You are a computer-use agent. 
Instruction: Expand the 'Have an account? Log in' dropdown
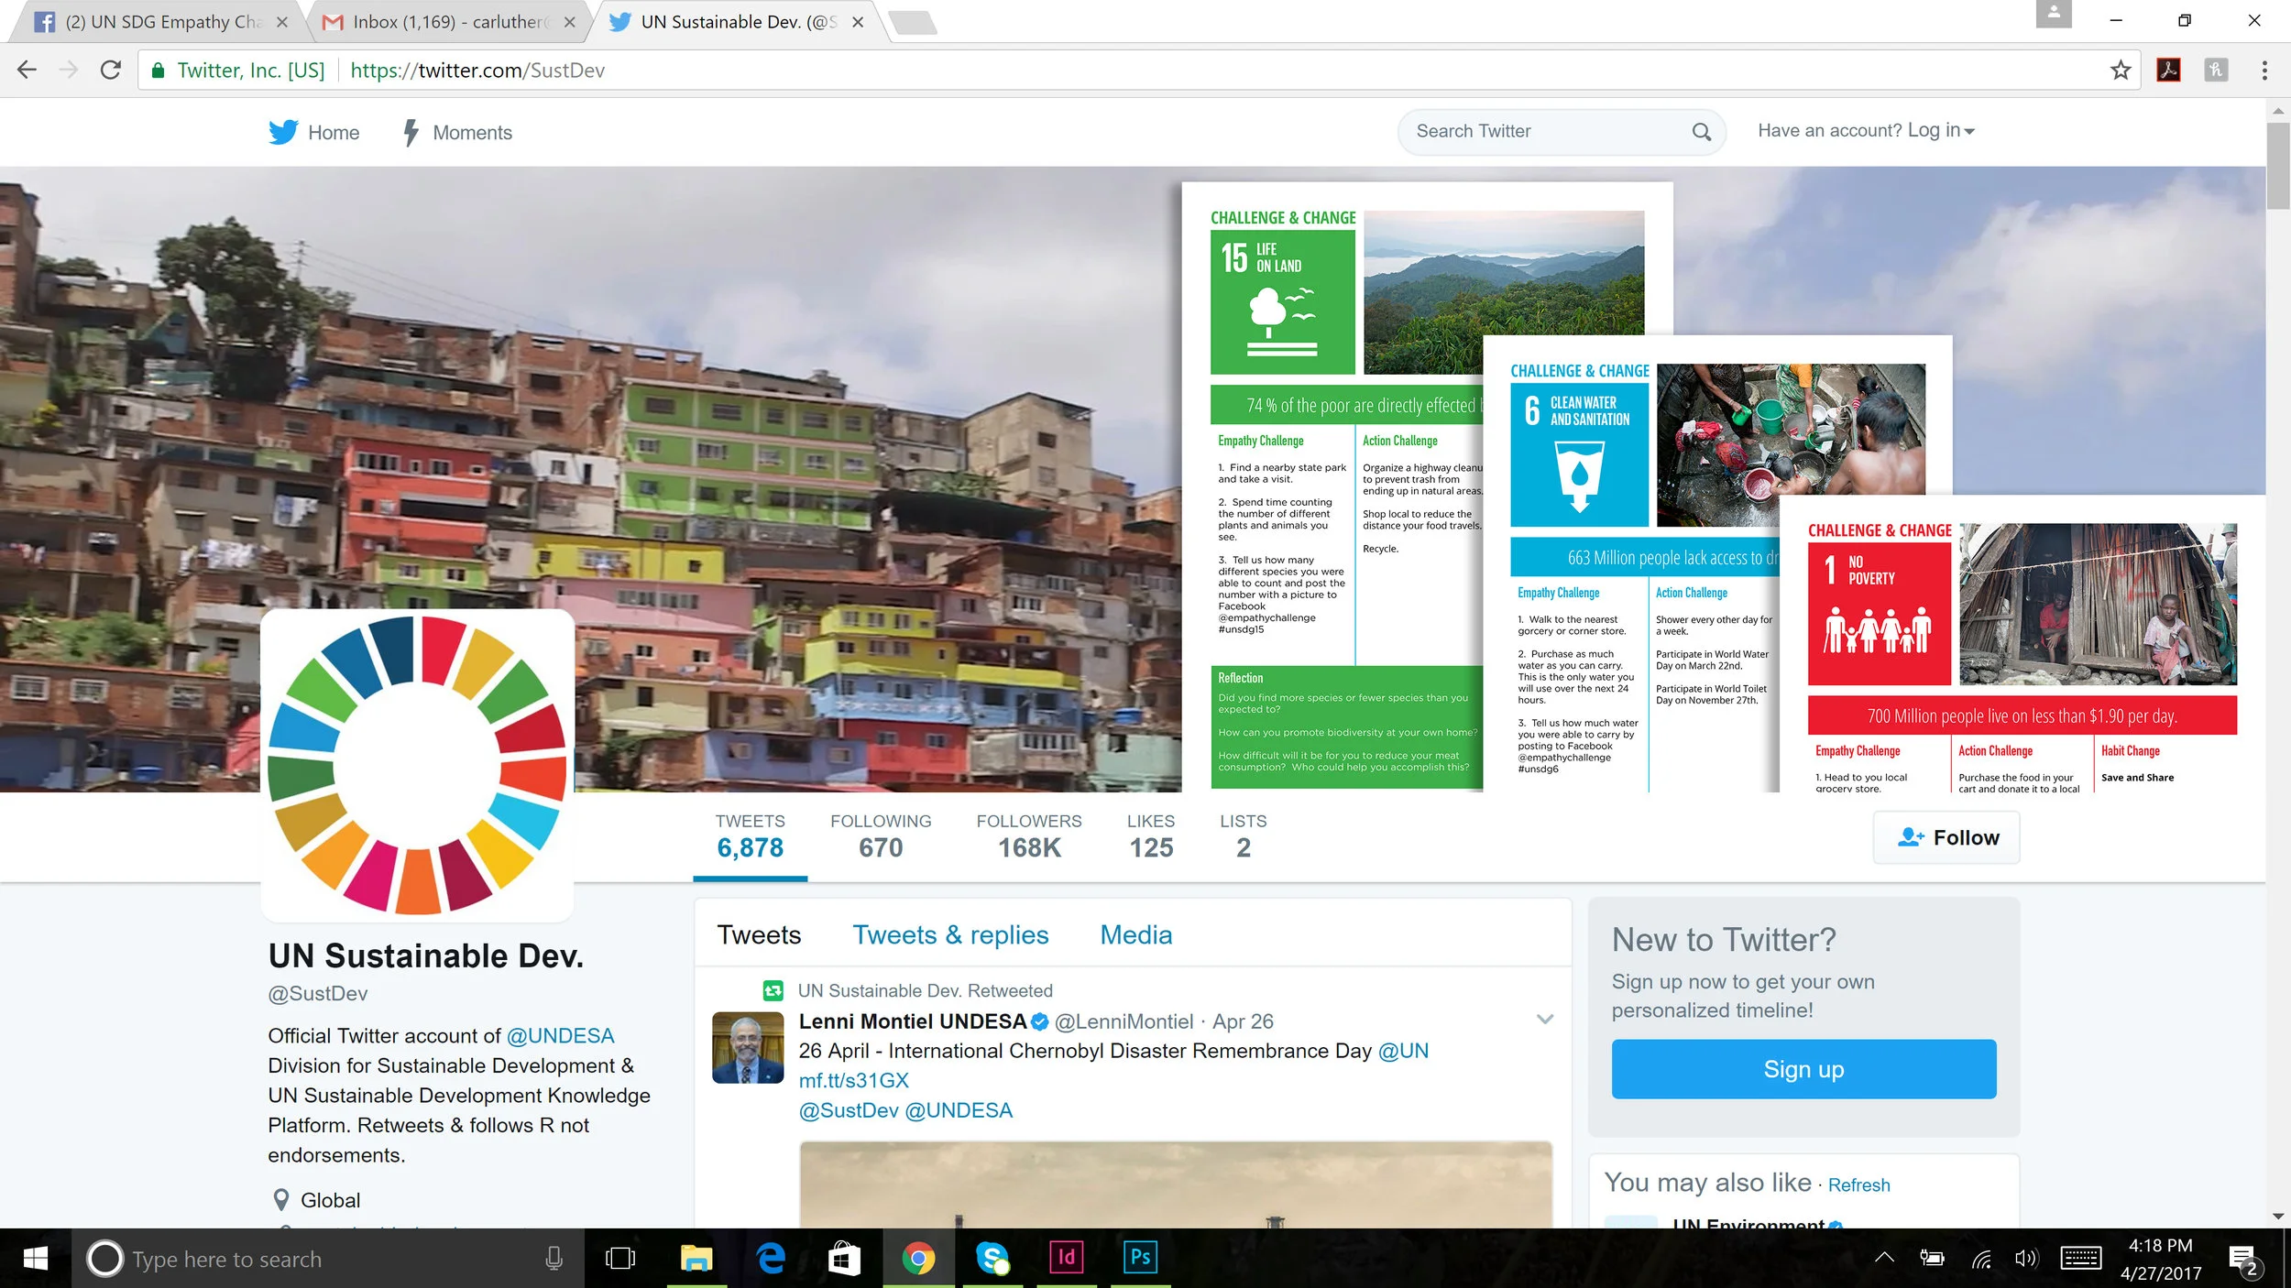coord(1866,131)
